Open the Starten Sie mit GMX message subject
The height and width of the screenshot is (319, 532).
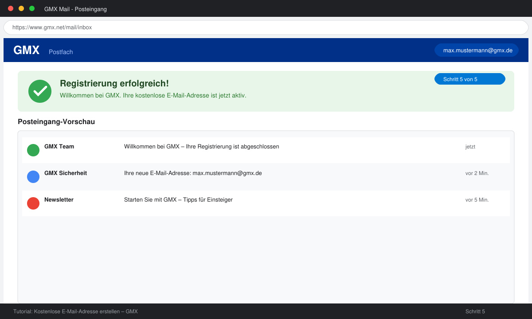pos(178,200)
